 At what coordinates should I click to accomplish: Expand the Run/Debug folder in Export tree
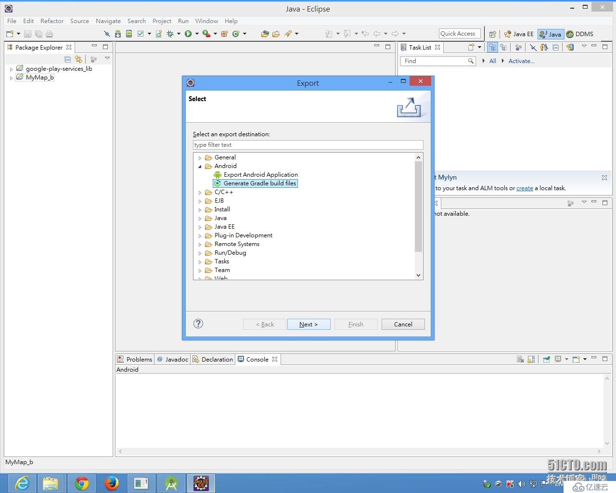click(200, 253)
